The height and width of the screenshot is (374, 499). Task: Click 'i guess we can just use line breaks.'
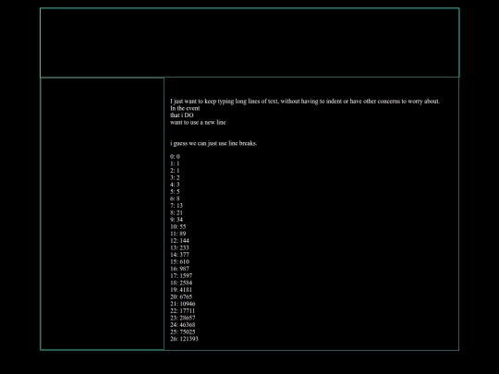(x=213, y=143)
